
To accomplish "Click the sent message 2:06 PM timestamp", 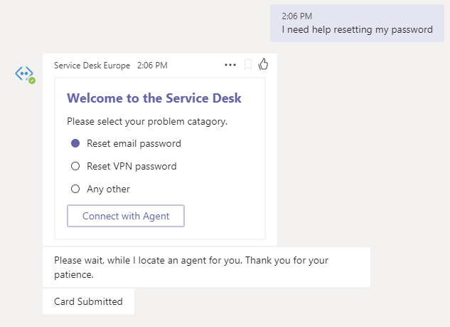I will point(296,16).
